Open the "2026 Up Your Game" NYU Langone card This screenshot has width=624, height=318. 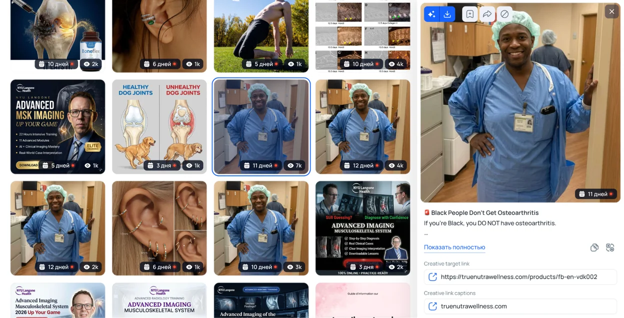coord(57,301)
